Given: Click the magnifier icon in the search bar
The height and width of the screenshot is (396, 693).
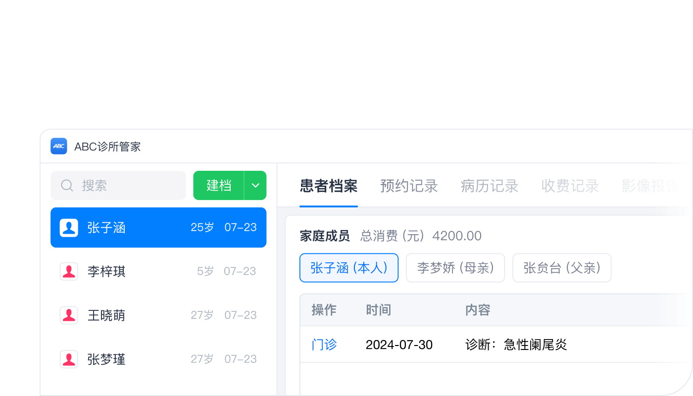Looking at the screenshot, I should 67,185.
